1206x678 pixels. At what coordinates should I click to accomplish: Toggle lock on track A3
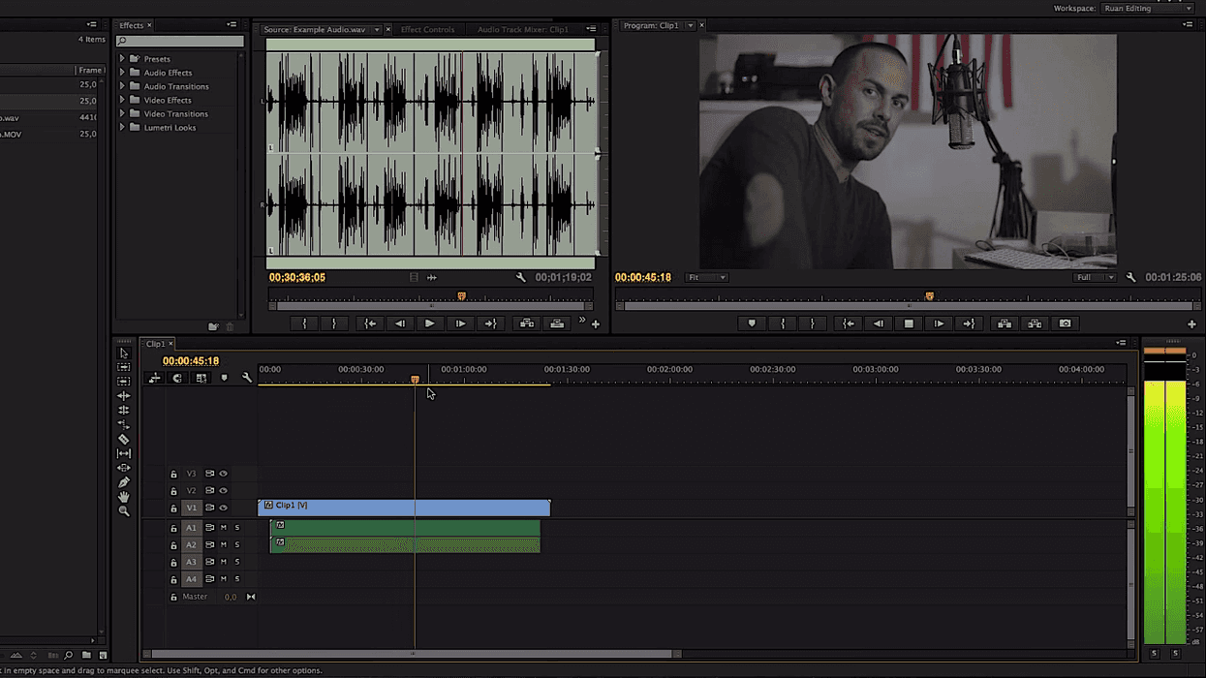point(173,562)
